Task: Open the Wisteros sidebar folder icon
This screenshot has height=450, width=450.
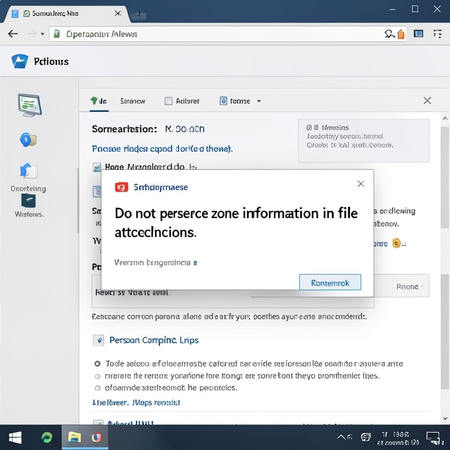Action: 29,200
